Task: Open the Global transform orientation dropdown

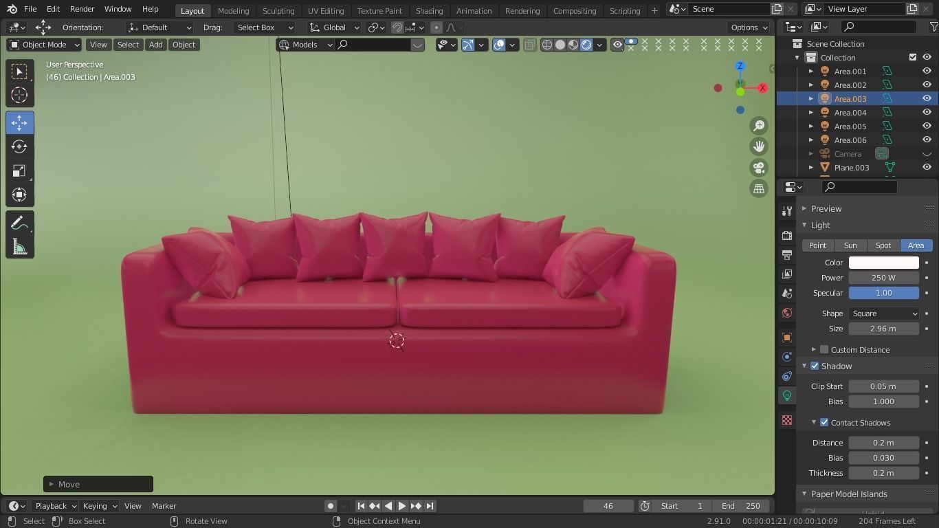Action: click(x=334, y=27)
